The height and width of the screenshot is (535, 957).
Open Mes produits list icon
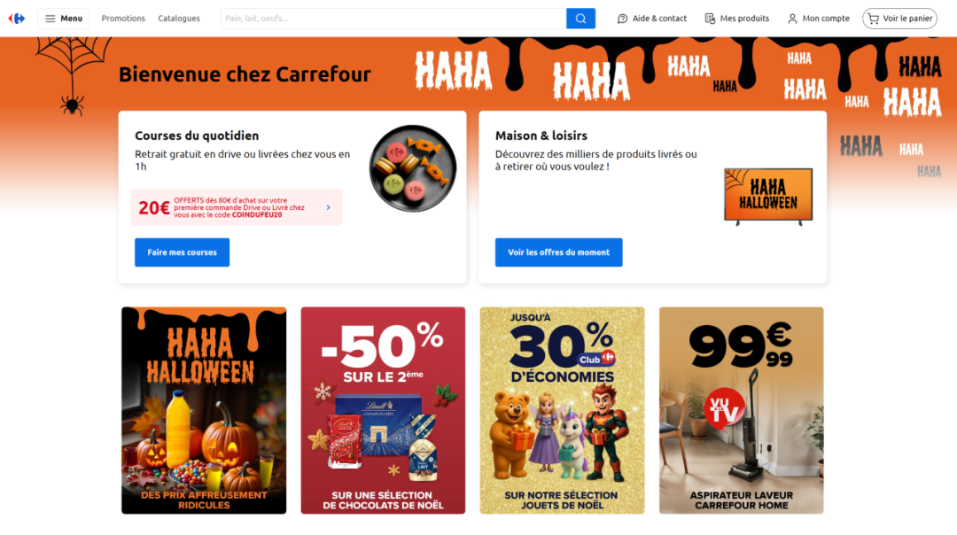(710, 19)
